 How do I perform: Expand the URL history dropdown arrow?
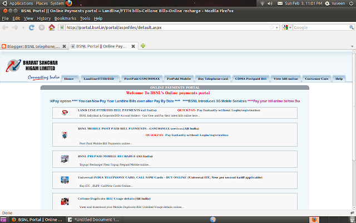(x=277, y=27)
